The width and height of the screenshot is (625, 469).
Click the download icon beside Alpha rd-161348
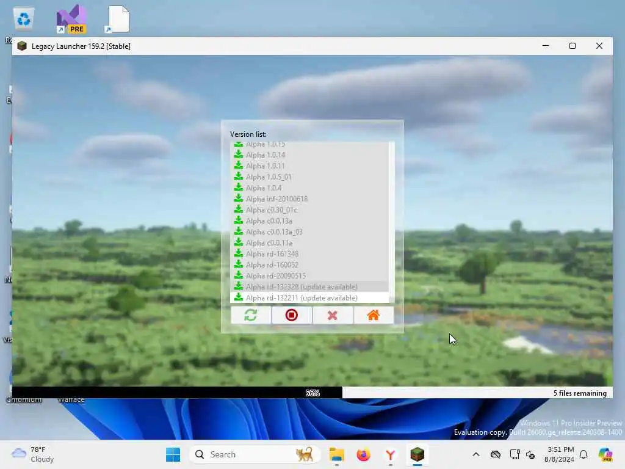[239, 253]
